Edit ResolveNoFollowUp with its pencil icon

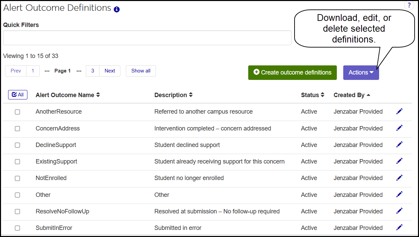tap(399, 211)
